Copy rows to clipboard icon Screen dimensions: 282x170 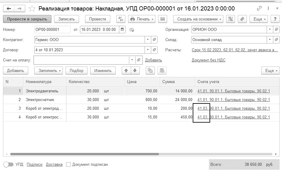[150, 70]
